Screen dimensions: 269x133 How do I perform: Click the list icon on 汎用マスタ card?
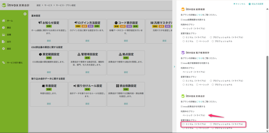[152, 23]
